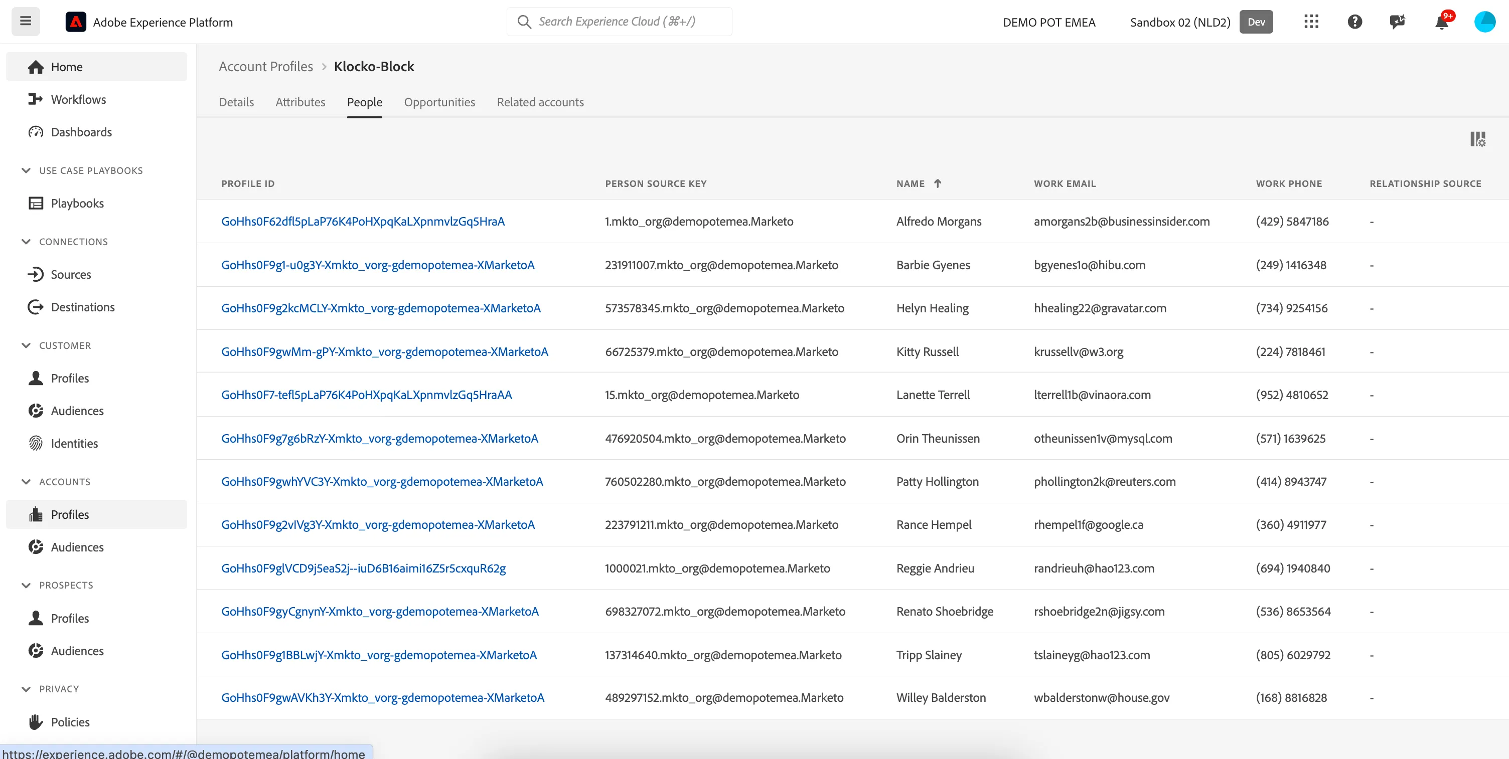Collapse the Use Case Playbooks section
The height and width of the screenshot is (759, 1509).
26,171
